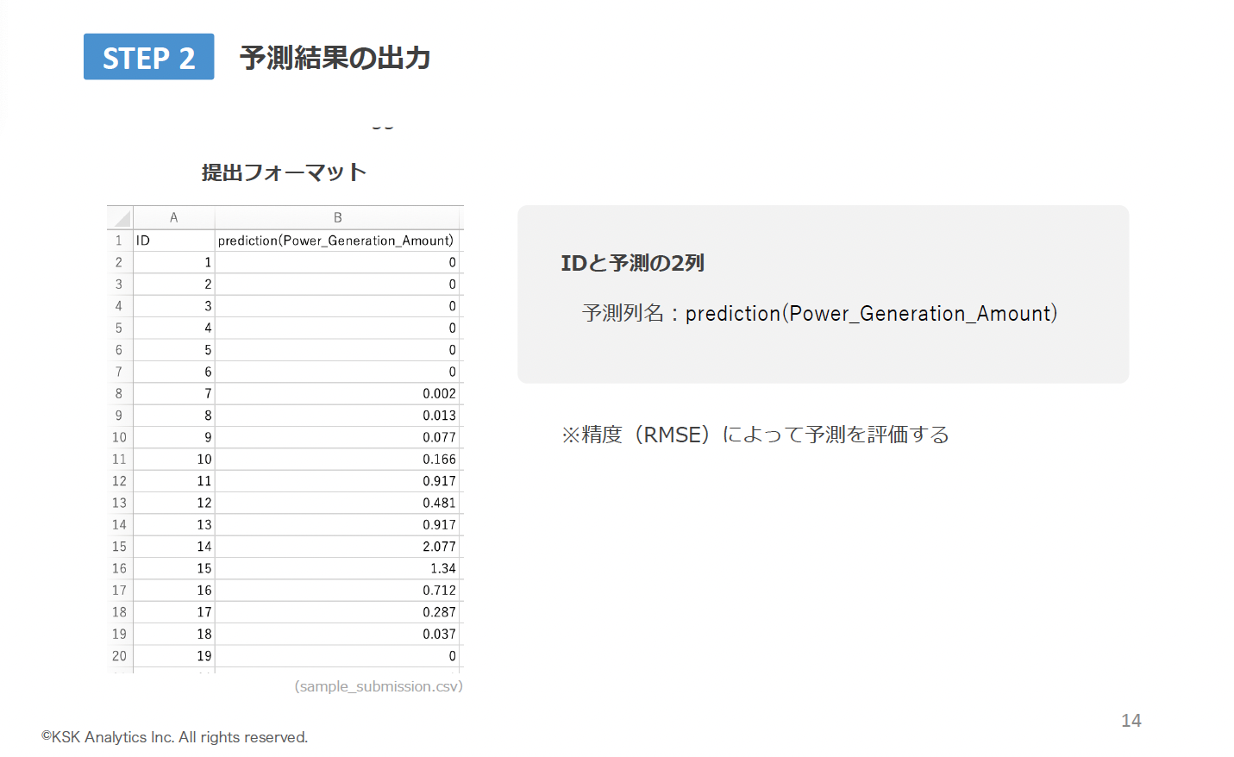This screenshot has height=757, width=1234.
Task: Select the ID cell containing 18
Action: [x=173, y=634]
